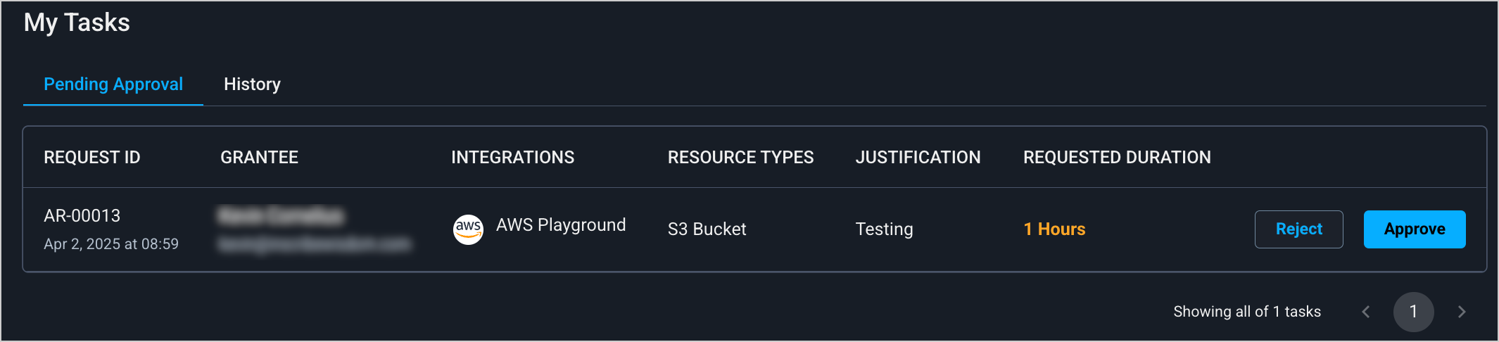
Task: Click the AR-00013 request ID
Action: (x=82, y=216)
